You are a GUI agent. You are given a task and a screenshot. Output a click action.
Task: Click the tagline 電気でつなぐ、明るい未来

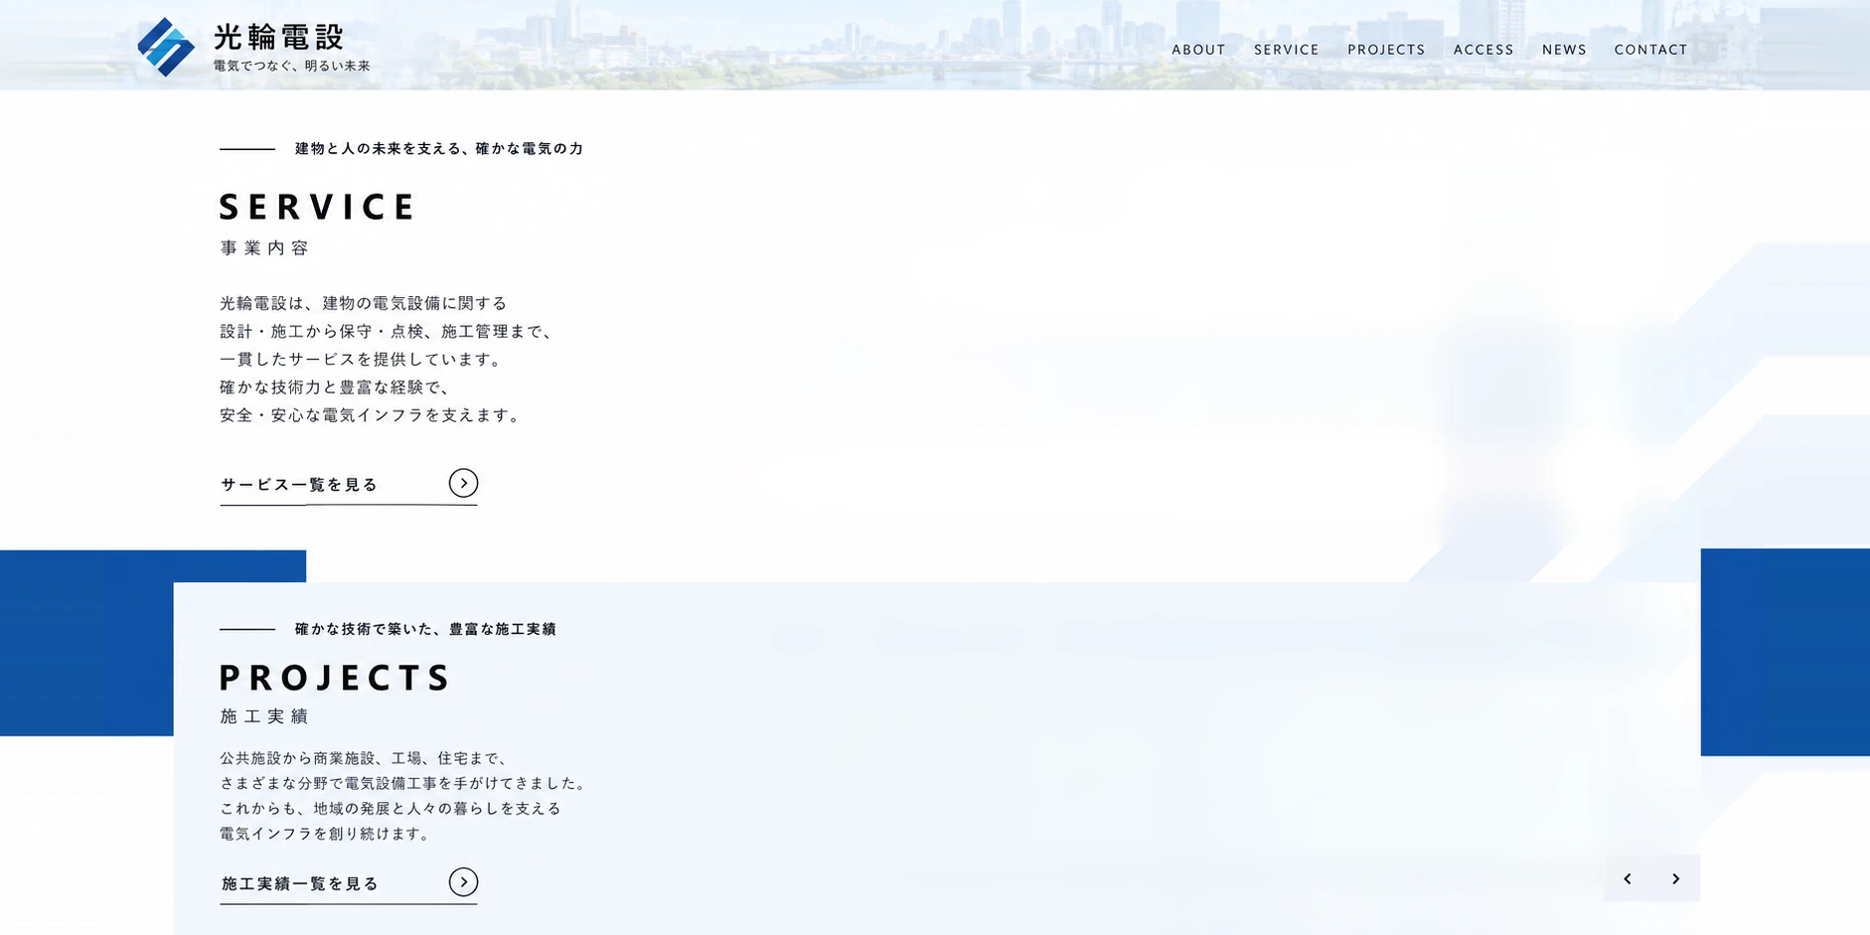pos(292,67)
